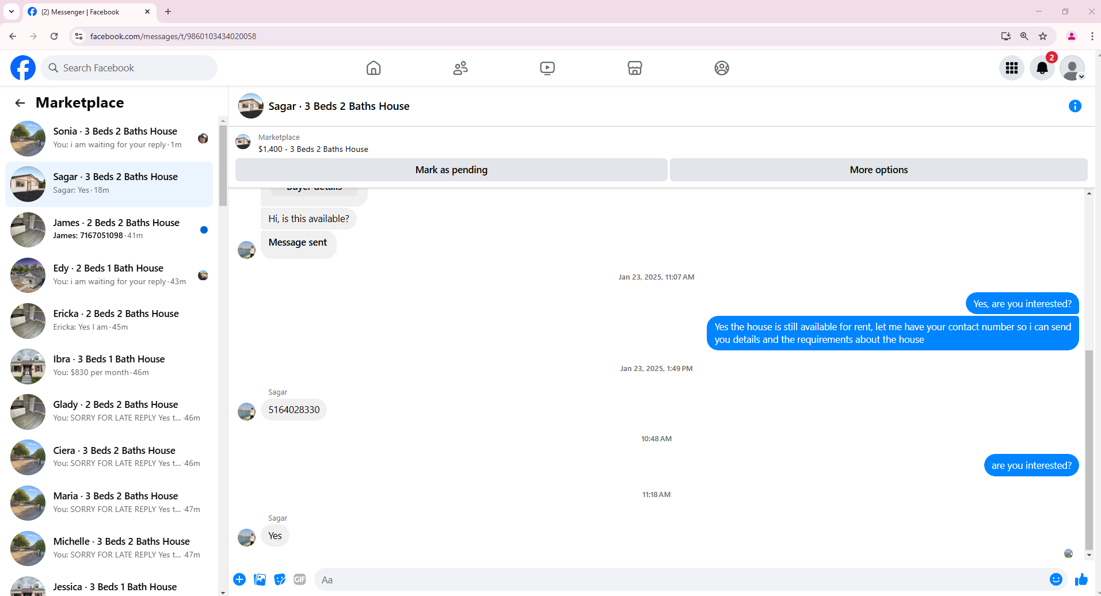Click Sagar's 'Yes' reply bubble
The width and height of the screenshot is (1101, 596).
[x=275, y=536]
